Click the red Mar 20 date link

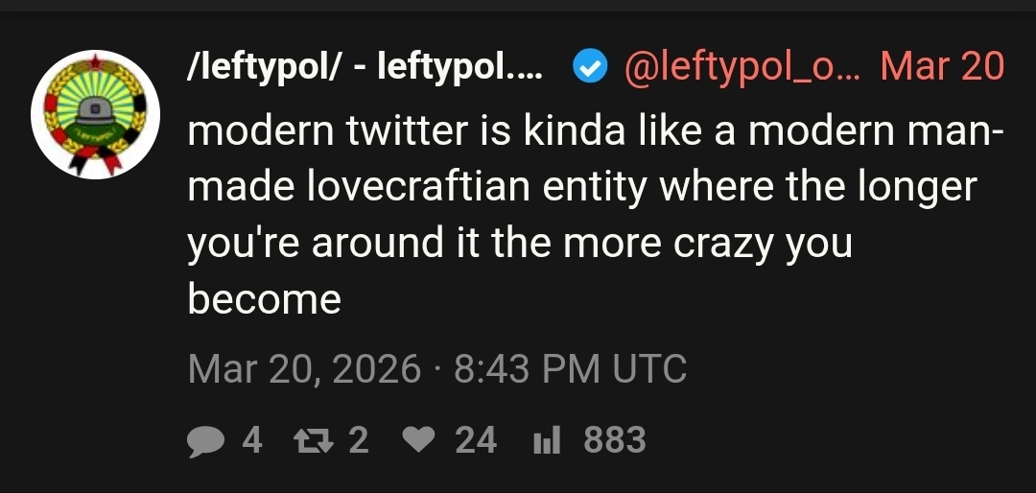click(942, 67)
